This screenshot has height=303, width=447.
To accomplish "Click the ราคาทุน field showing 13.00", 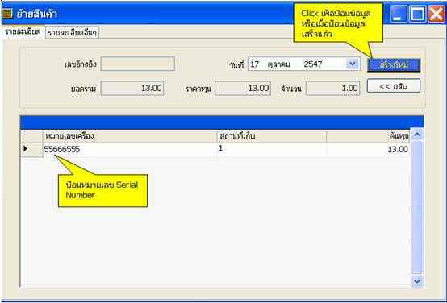I will click(x=243, y=89).
